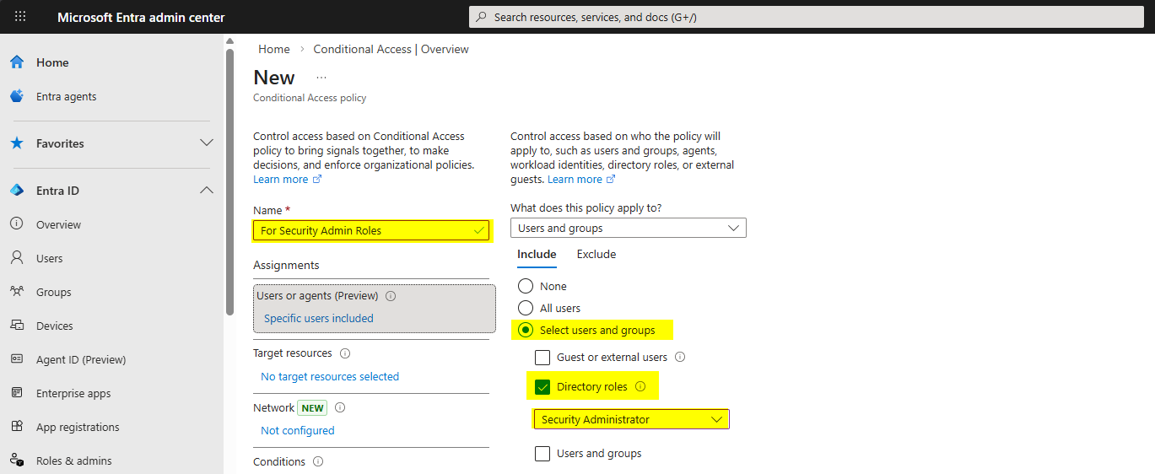Select 'Select users and groups' radio button

tap(526, 330)
